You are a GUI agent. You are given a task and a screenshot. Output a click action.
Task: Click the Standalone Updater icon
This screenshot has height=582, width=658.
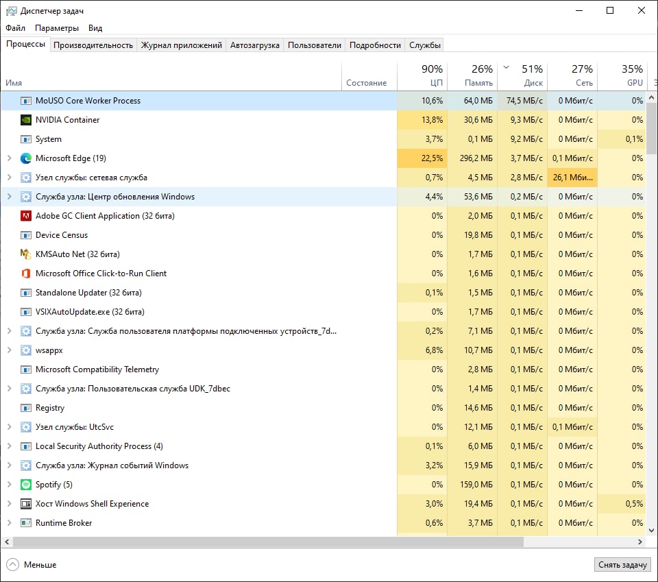point(26,293)
